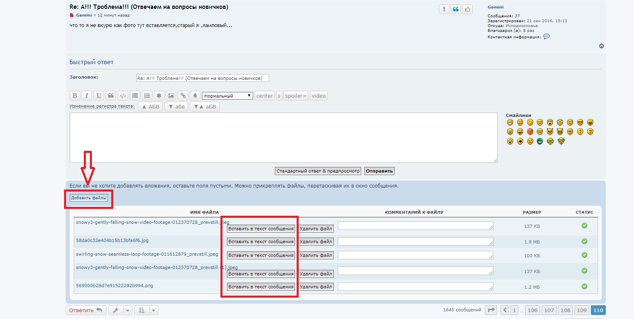Viewport: 634px width, 319px height.
Task: Insert code tag with code icon
Action: click(123, 96)
